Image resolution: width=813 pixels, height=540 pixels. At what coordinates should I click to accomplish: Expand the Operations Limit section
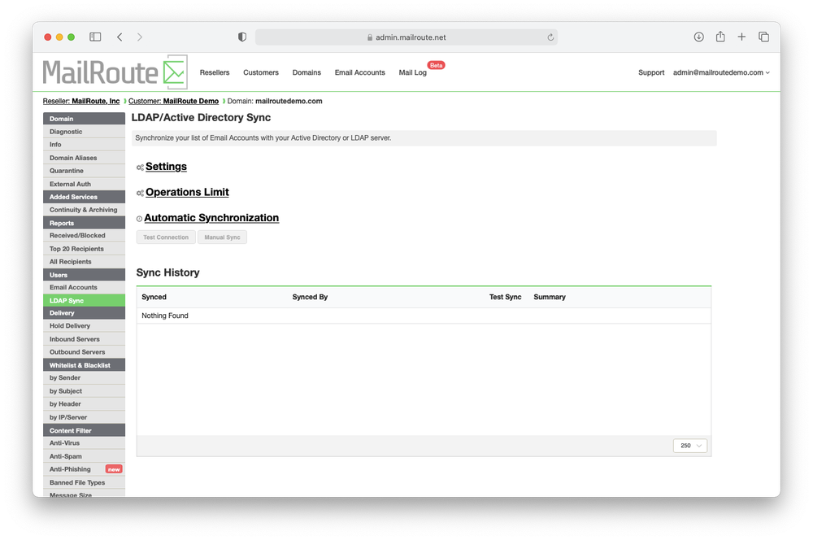187,192
